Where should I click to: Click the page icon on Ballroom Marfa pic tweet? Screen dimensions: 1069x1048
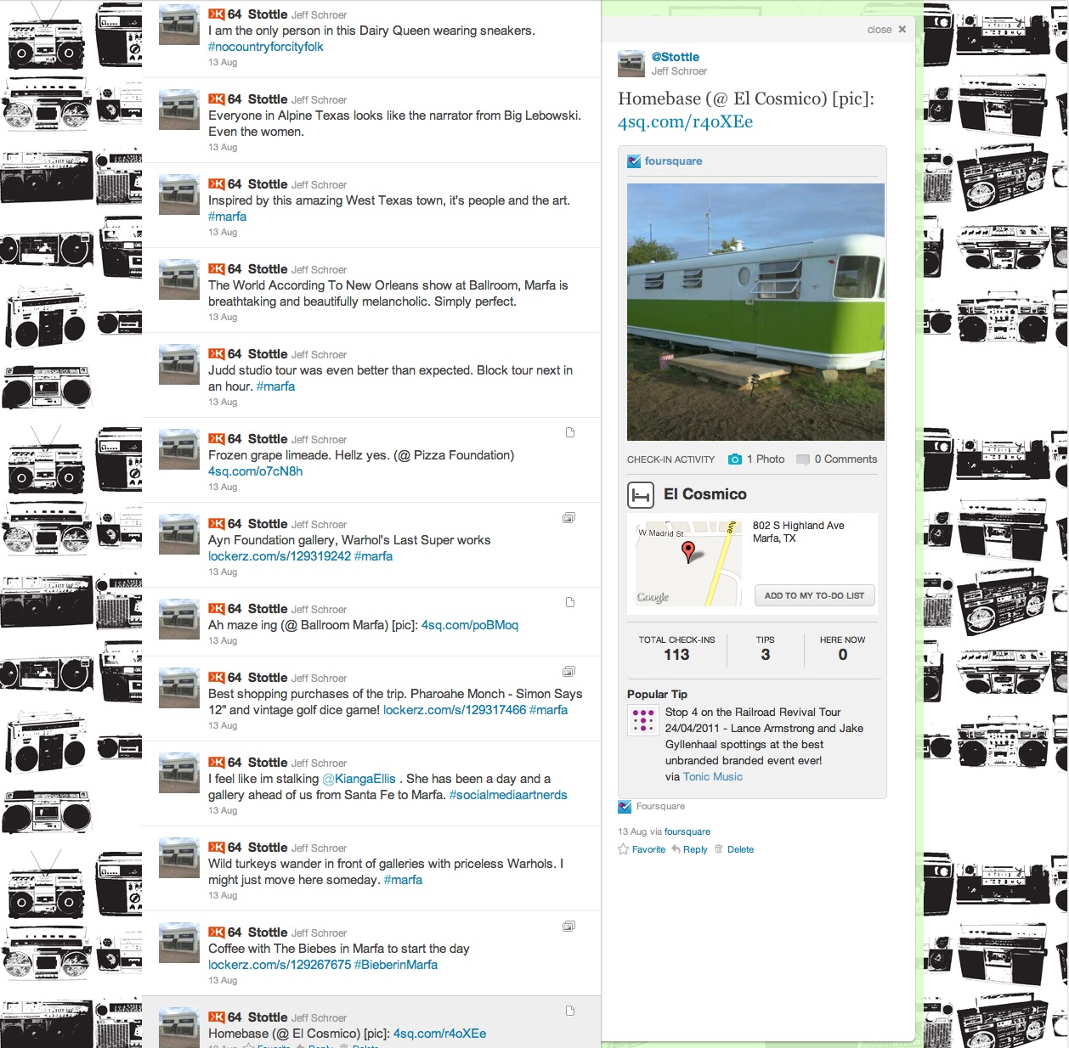(x=570, y=602)
